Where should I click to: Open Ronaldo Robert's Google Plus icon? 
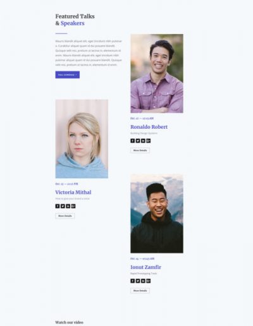tap(149, 141)
